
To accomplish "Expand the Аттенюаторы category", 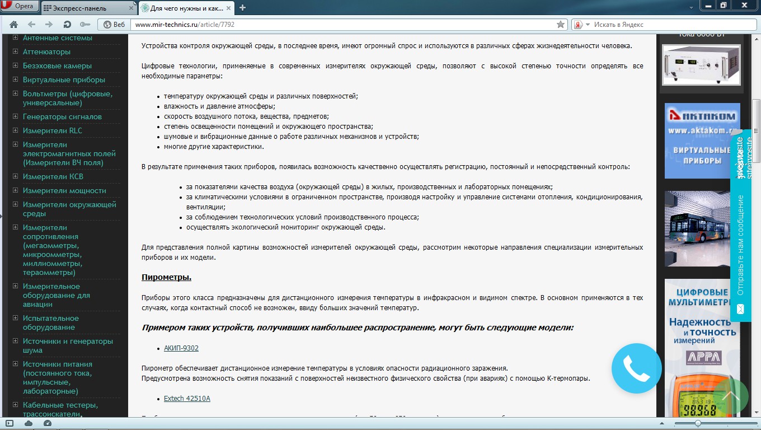I will [15, 52].
